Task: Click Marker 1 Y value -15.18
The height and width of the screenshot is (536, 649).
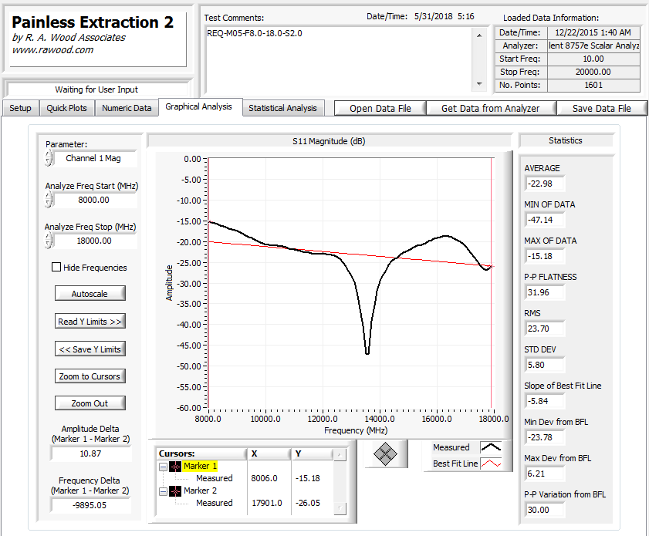Action: (308, 478)
